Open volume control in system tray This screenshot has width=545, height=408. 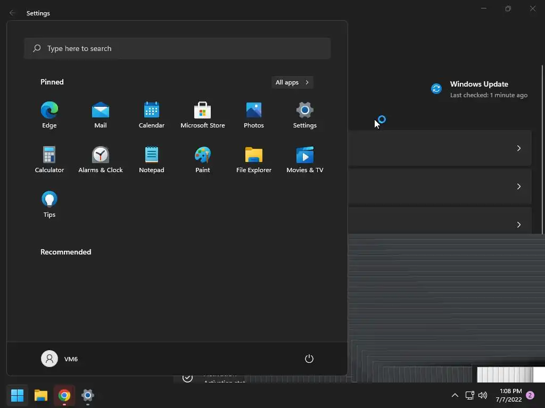pyautogui.click(x=482, y=395)
